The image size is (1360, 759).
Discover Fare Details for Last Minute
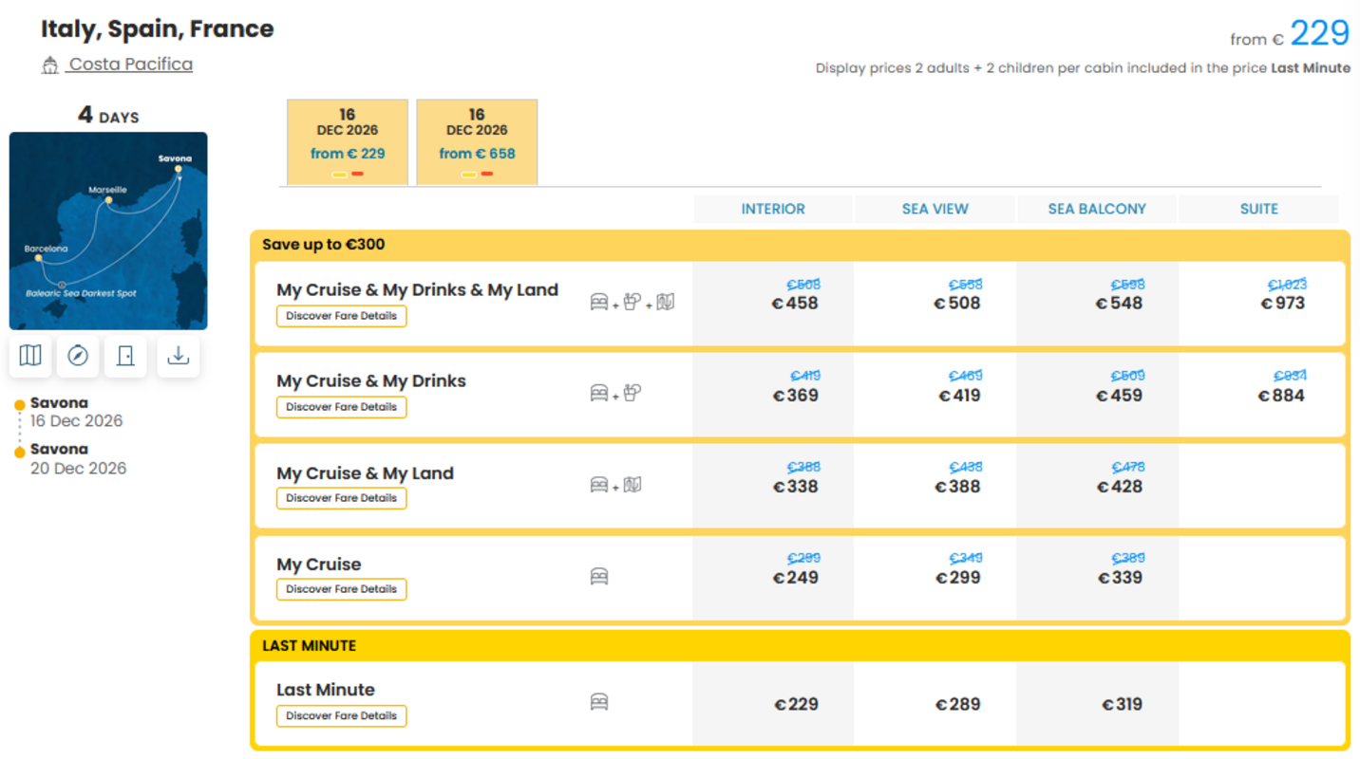click(x=342, y=716)
